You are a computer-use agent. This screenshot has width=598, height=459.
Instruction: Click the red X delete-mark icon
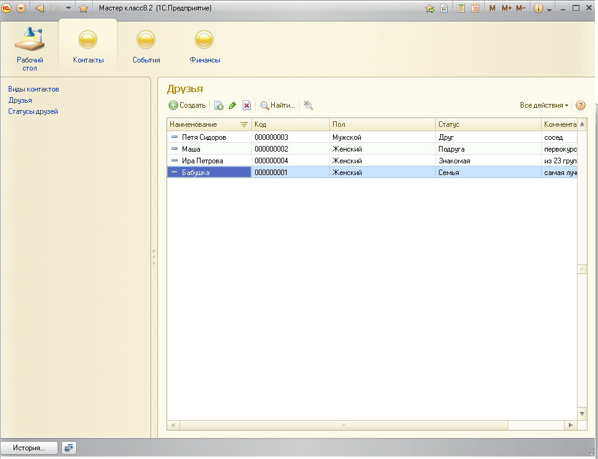246,106
